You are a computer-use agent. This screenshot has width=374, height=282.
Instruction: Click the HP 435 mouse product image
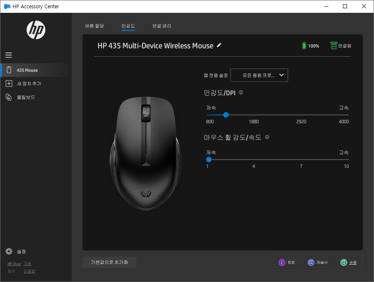pos(146,153)
